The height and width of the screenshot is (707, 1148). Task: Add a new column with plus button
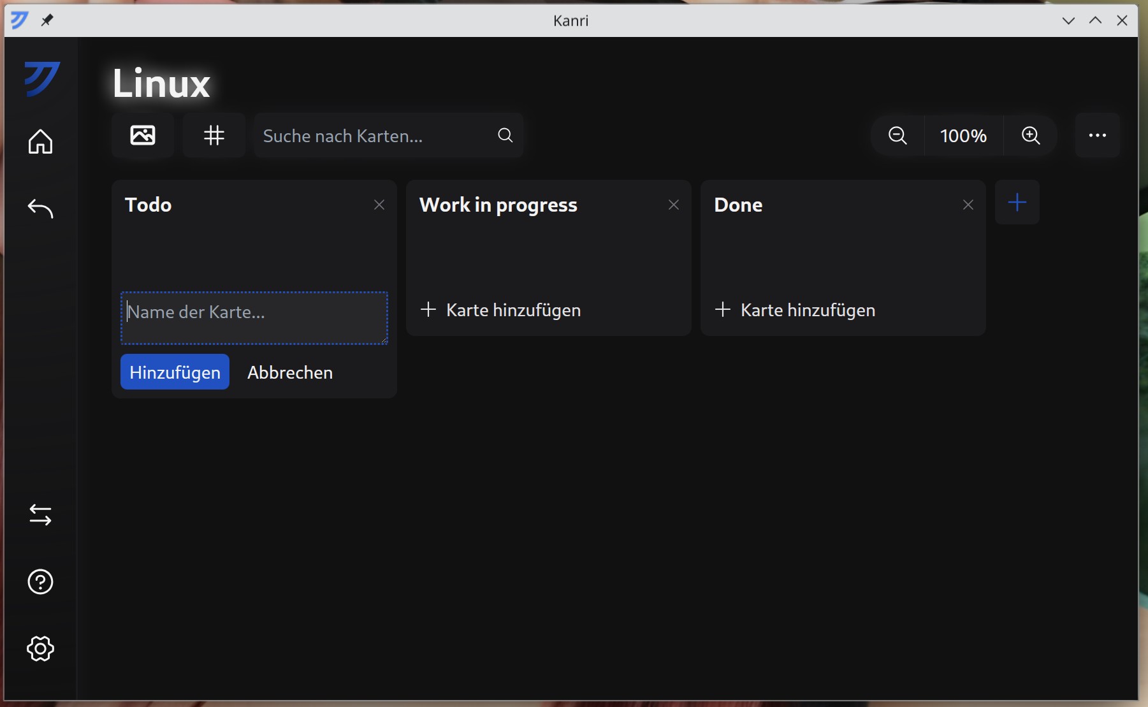(x=1017, y=202)
